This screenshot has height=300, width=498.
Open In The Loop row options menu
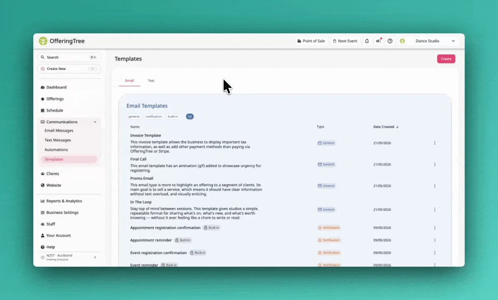(x=434, y=210)
